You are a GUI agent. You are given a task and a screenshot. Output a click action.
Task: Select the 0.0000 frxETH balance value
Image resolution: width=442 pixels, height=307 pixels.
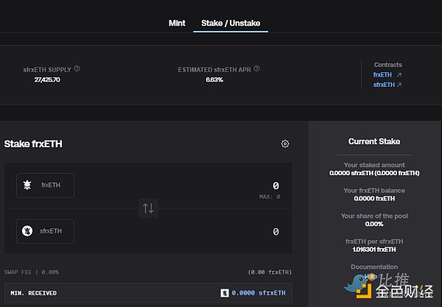coord(374,199)
